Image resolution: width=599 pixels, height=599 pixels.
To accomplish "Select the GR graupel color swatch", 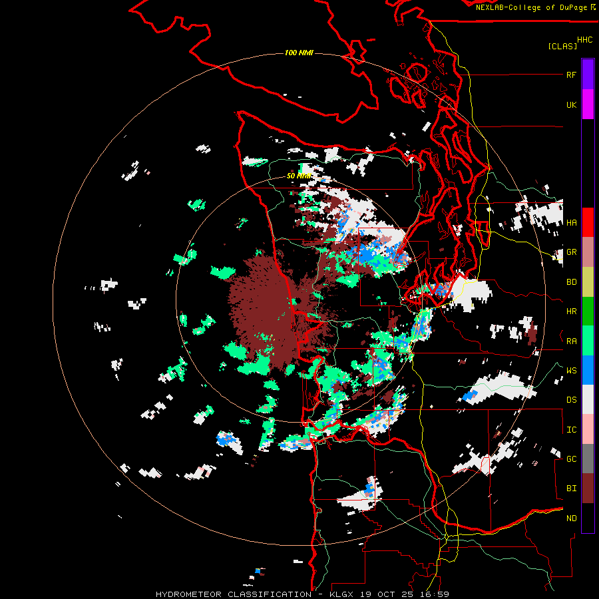I will 588,252.
